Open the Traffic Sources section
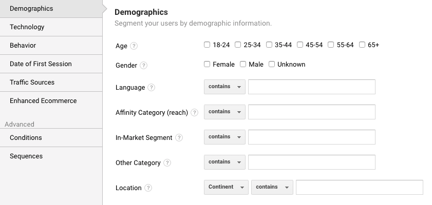The height and width of the screenshot is (205, 432). click(x=32, y=83)
